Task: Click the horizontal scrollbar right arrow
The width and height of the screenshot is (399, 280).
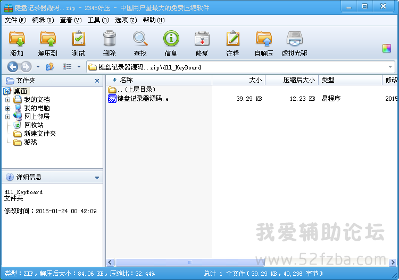Action: [393, 262]
